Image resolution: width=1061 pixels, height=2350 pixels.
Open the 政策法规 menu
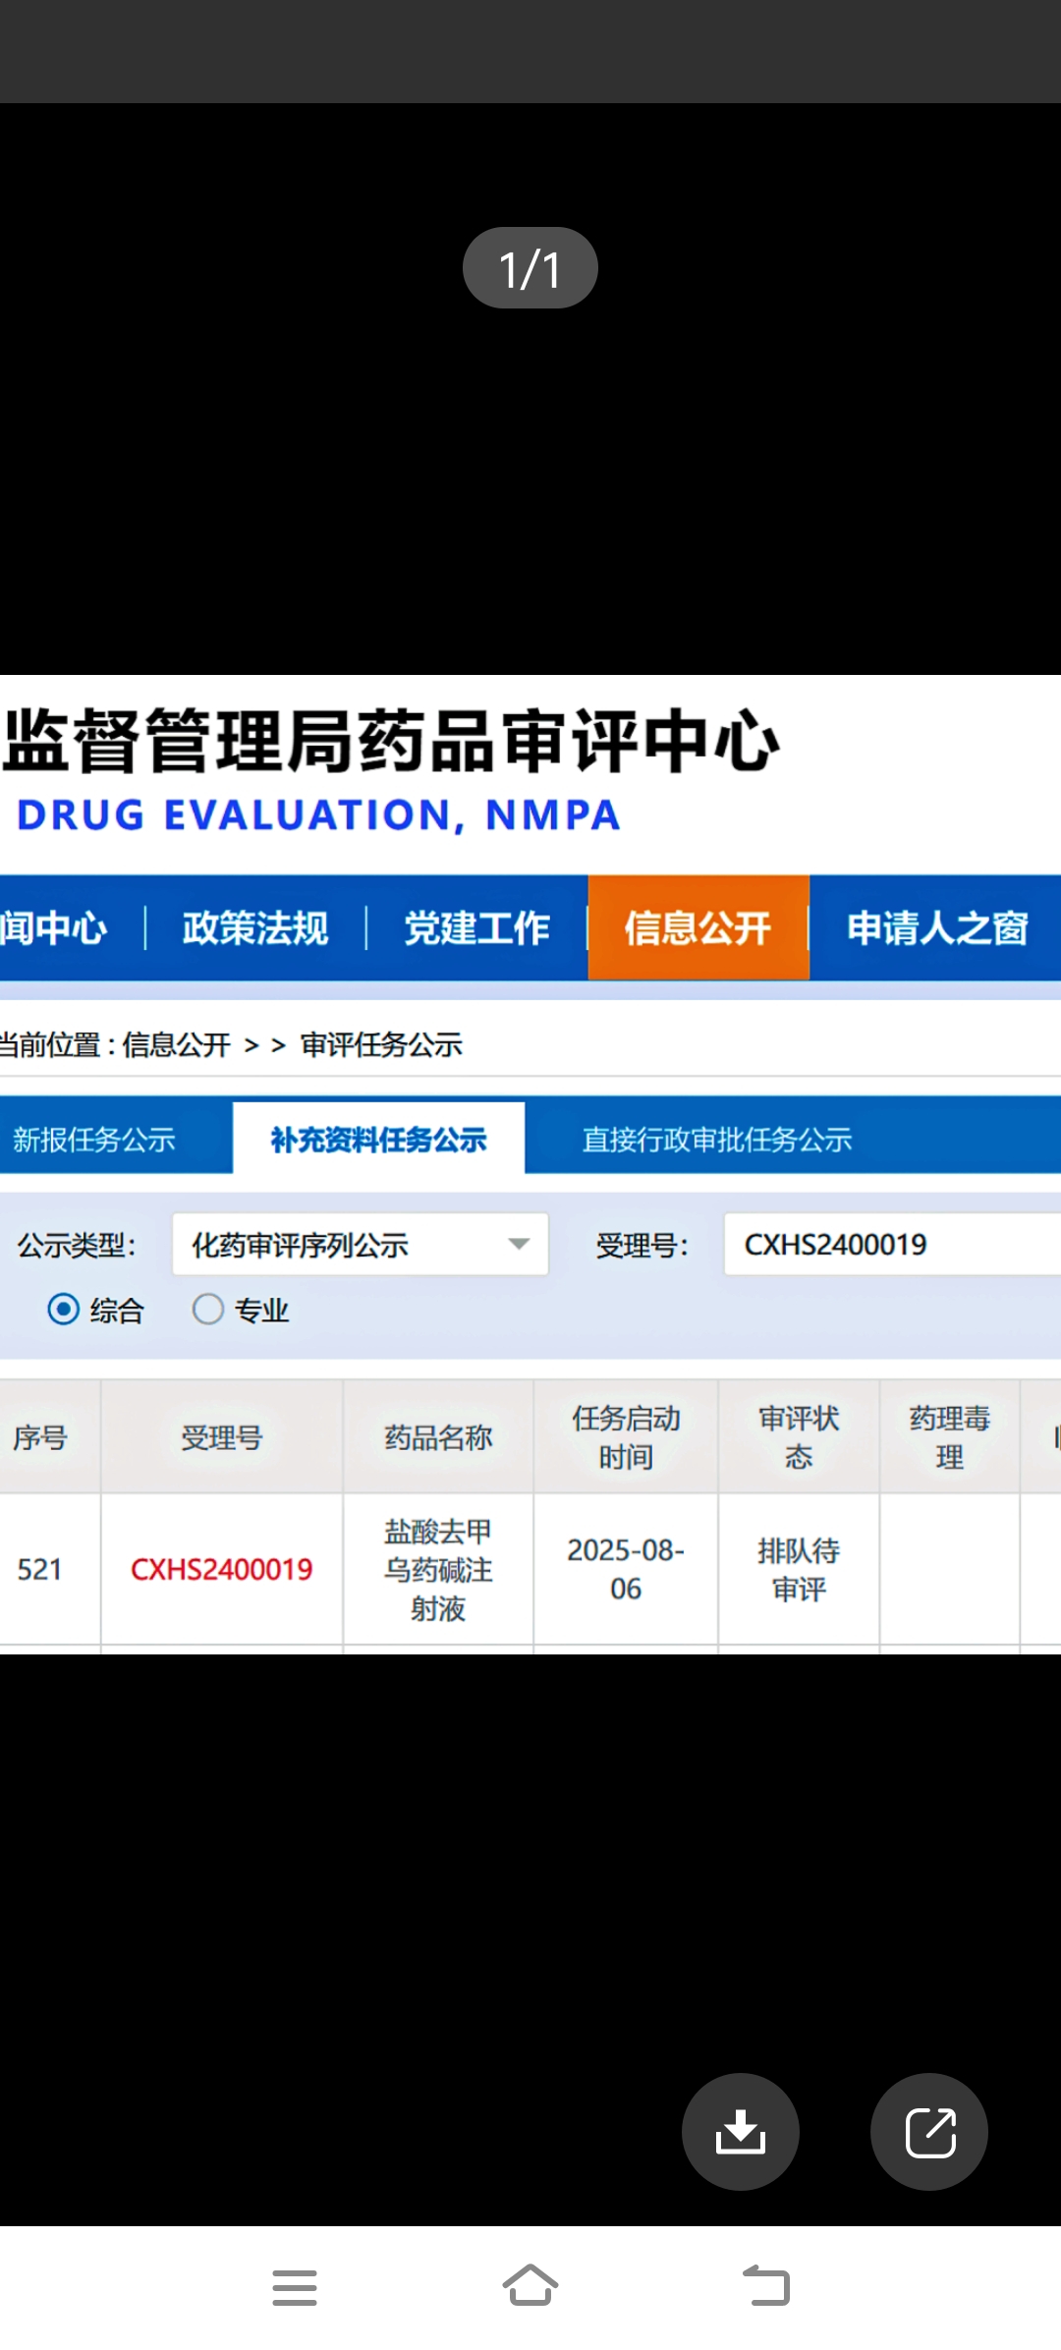click(255, 928)
